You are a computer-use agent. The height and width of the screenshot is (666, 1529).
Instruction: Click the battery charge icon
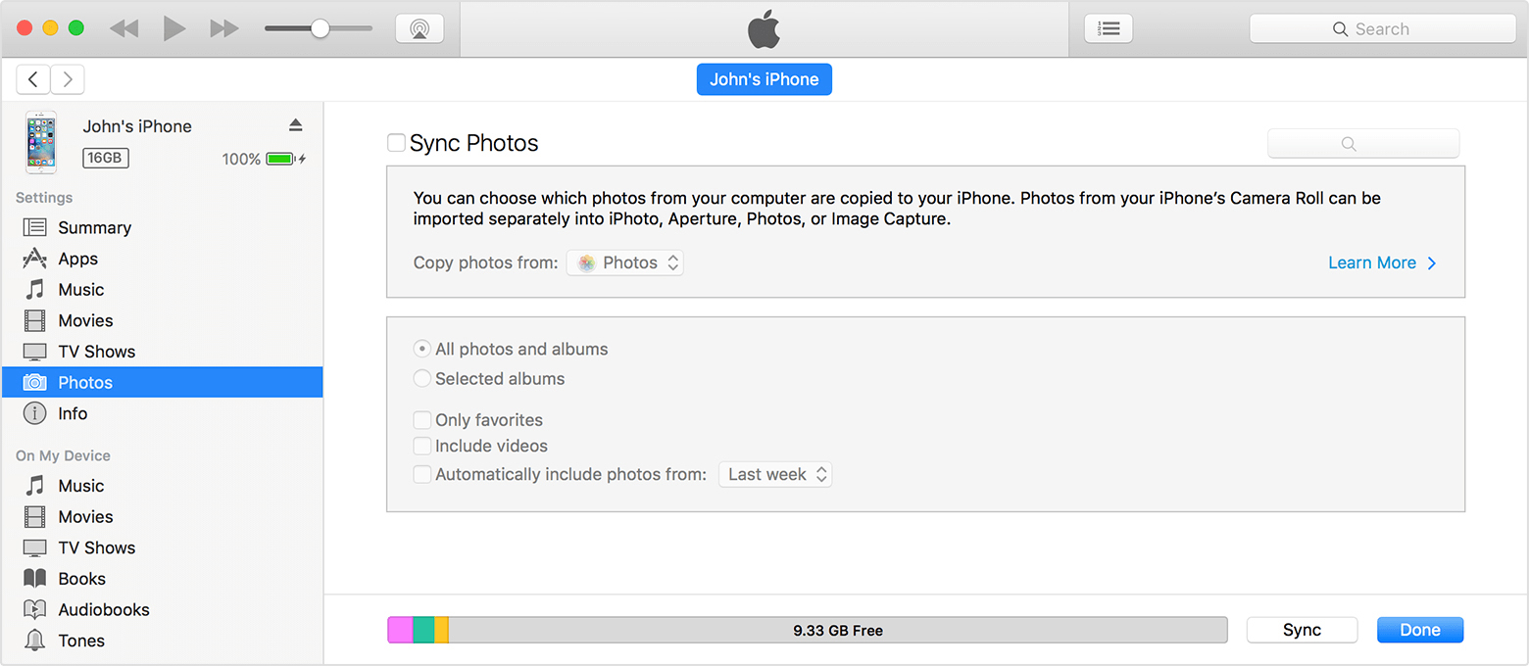[281, 159]
